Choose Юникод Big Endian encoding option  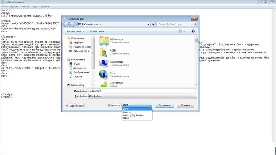[137, 115]
